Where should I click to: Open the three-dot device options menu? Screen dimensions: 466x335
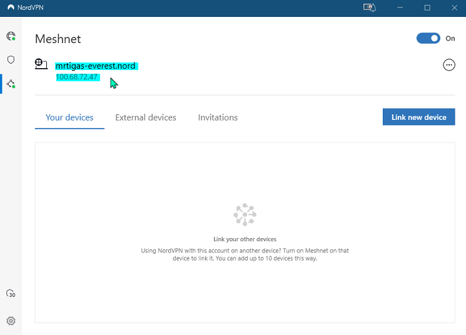coord(448,65)
